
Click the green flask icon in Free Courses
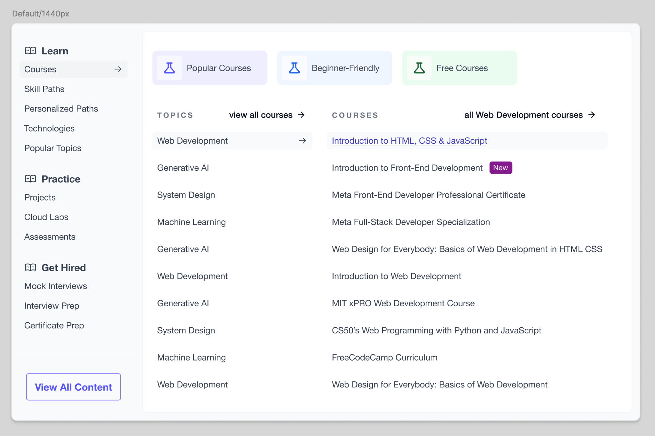coord(419,68)
